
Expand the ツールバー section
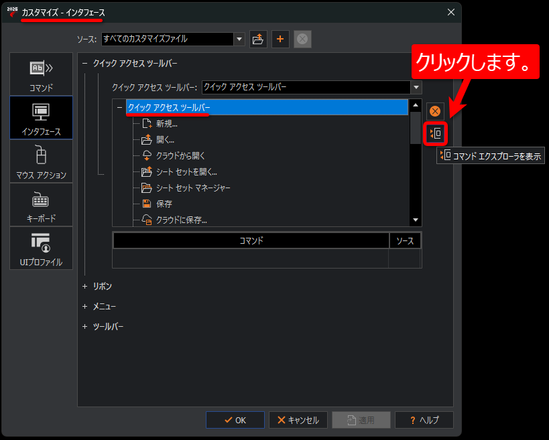pyautogui.click(x=84, y=327)
